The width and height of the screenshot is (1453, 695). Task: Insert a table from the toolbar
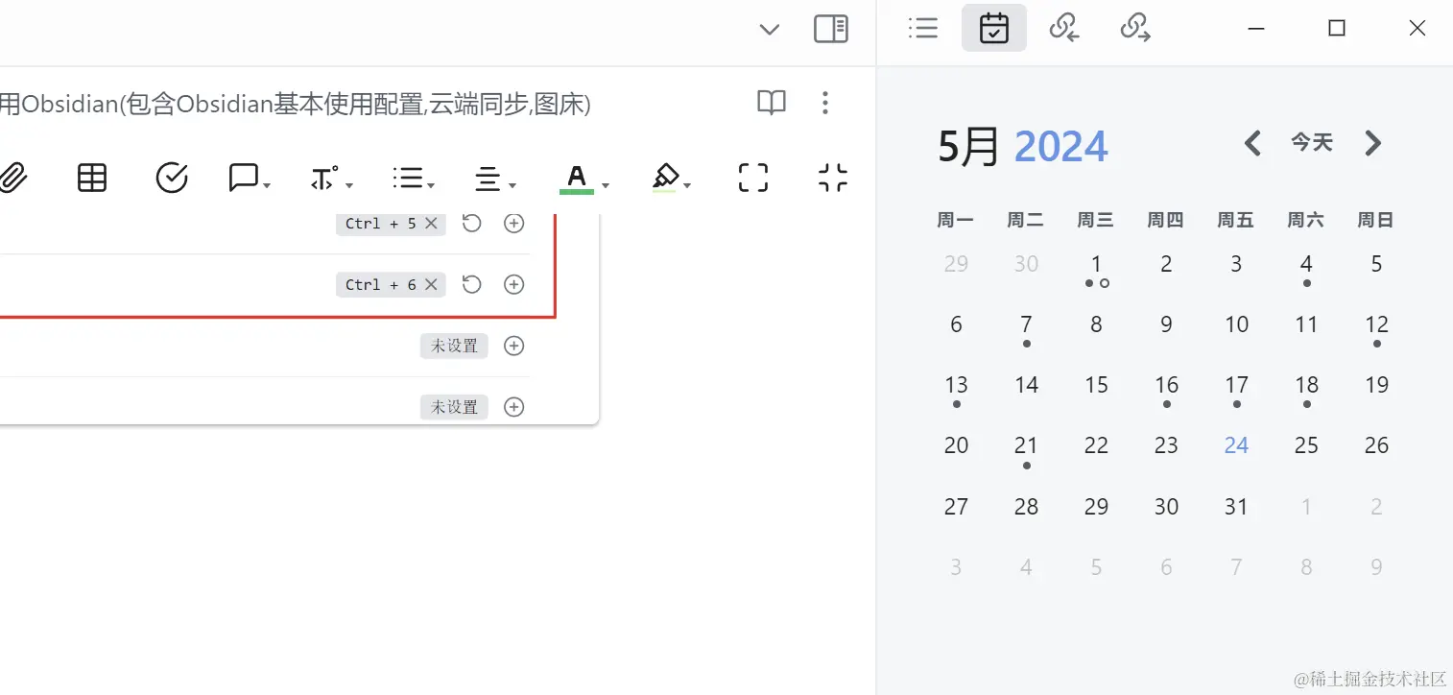(x=92, y=178)
